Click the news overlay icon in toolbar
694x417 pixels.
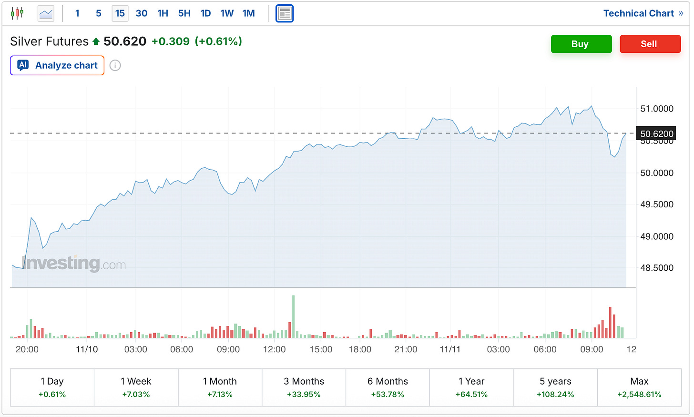click(x=285, y=13)
